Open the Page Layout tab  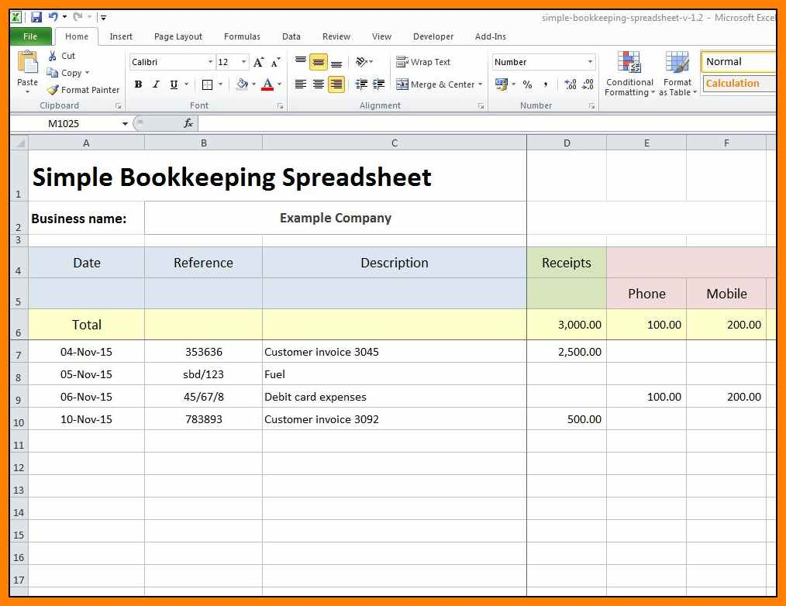tap(178, 36)
